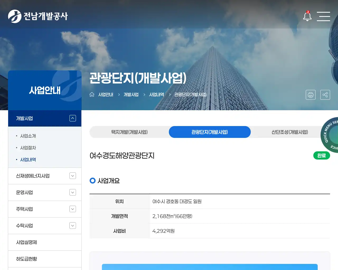Click 관광단지(개발사업) breadcrumb link
Viewport: 338px width, 270px height.
[x=190, y=95]
